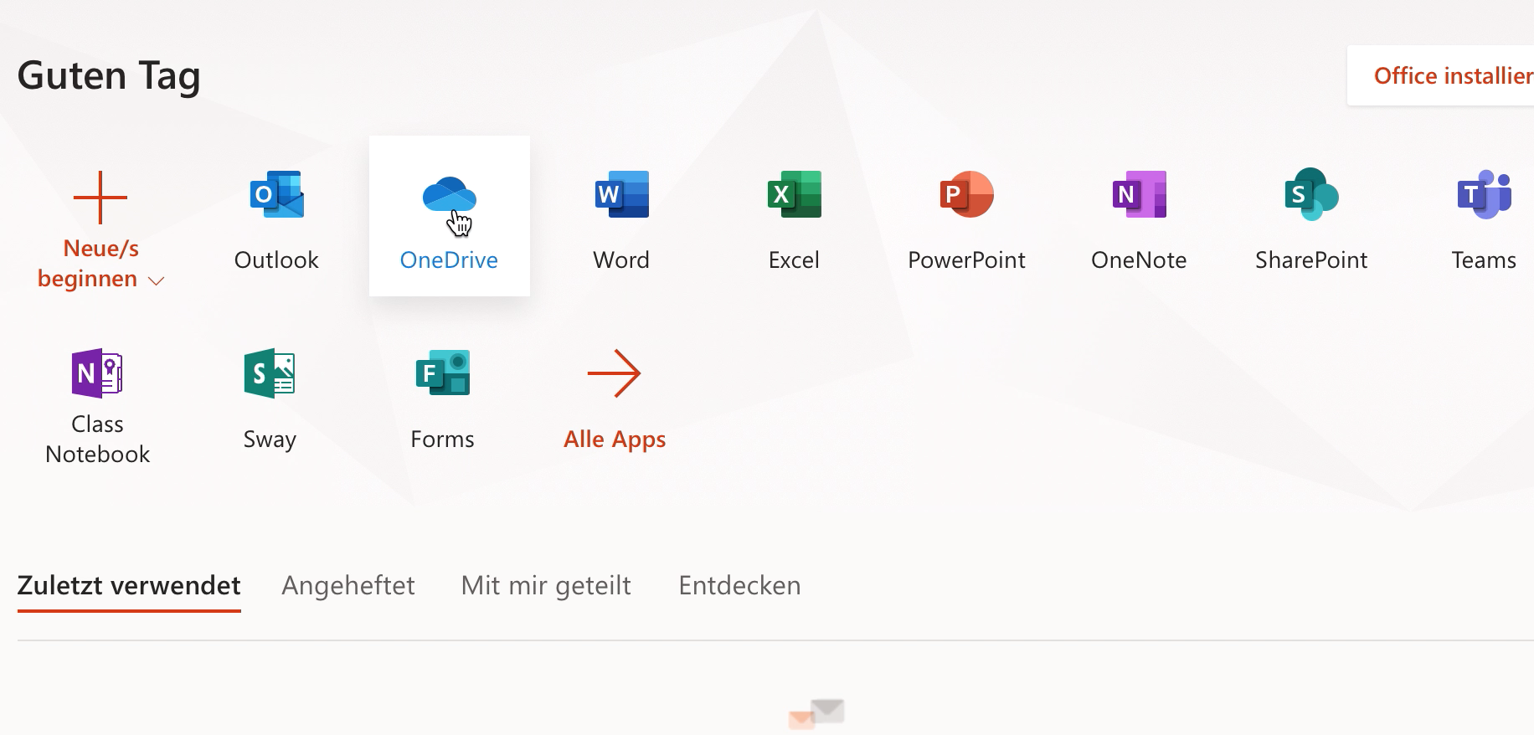Select the "Zuletzt verwendet" tab

pos(129,585)
